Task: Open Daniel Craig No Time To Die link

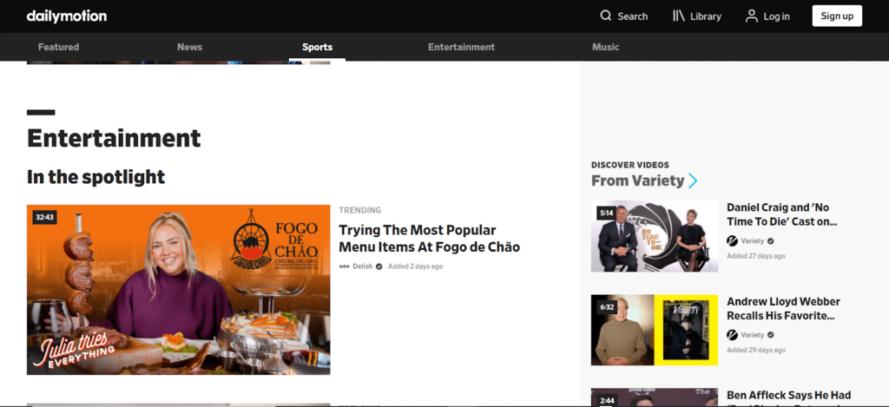Action: click(x=781, y=214)
